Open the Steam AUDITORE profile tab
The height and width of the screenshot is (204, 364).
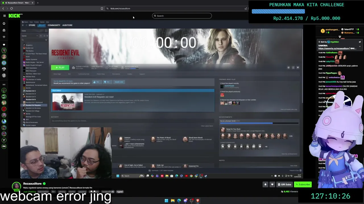pyautogui.click(x=67, y=25)
